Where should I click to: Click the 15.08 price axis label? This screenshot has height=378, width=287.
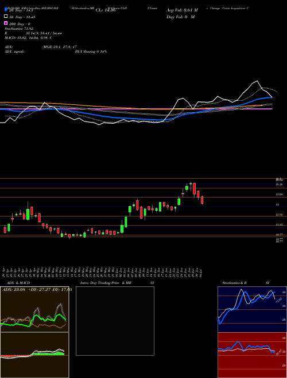coord(280,194)
